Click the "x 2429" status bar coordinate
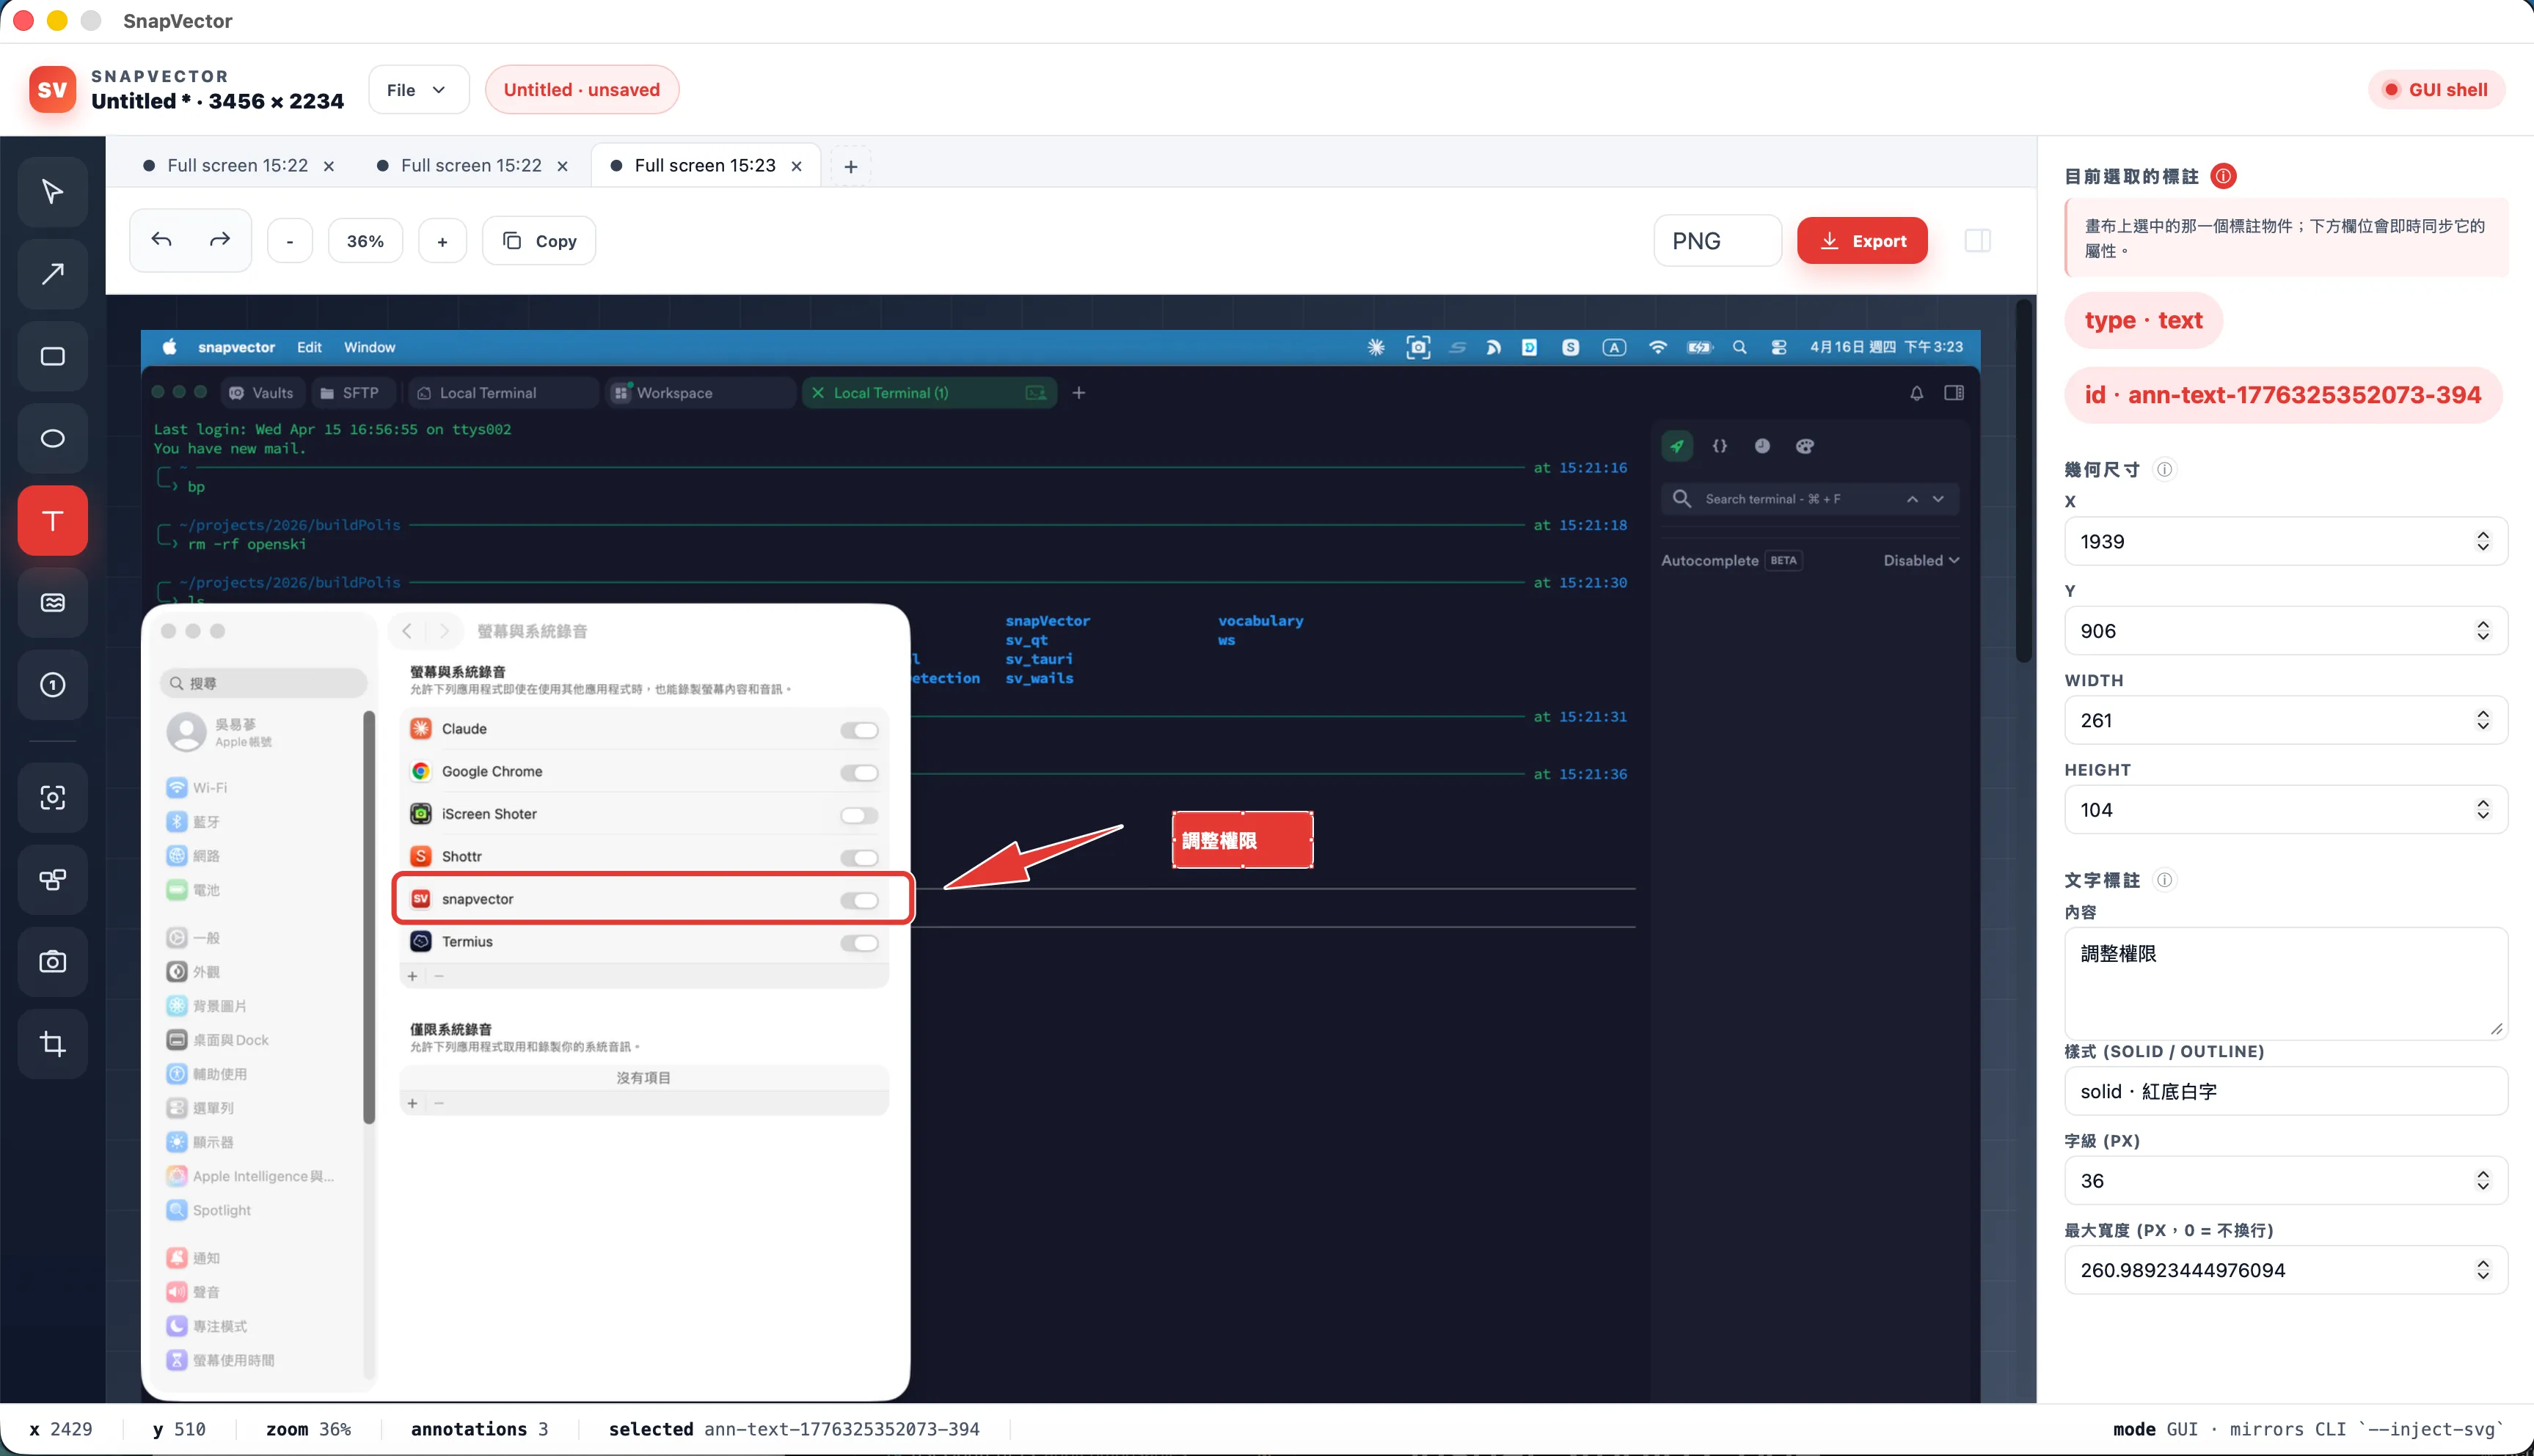This screenshot has width=2534, height=1456. [x=61, y=1429]
